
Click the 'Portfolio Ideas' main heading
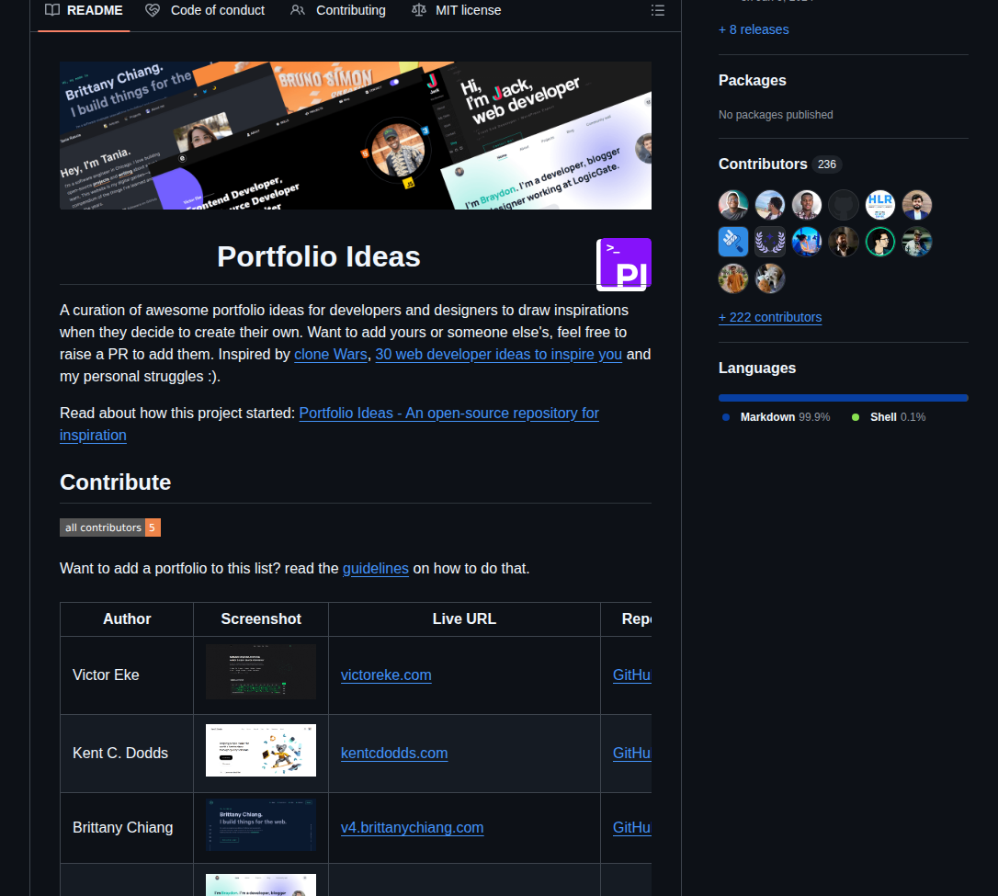318,257
